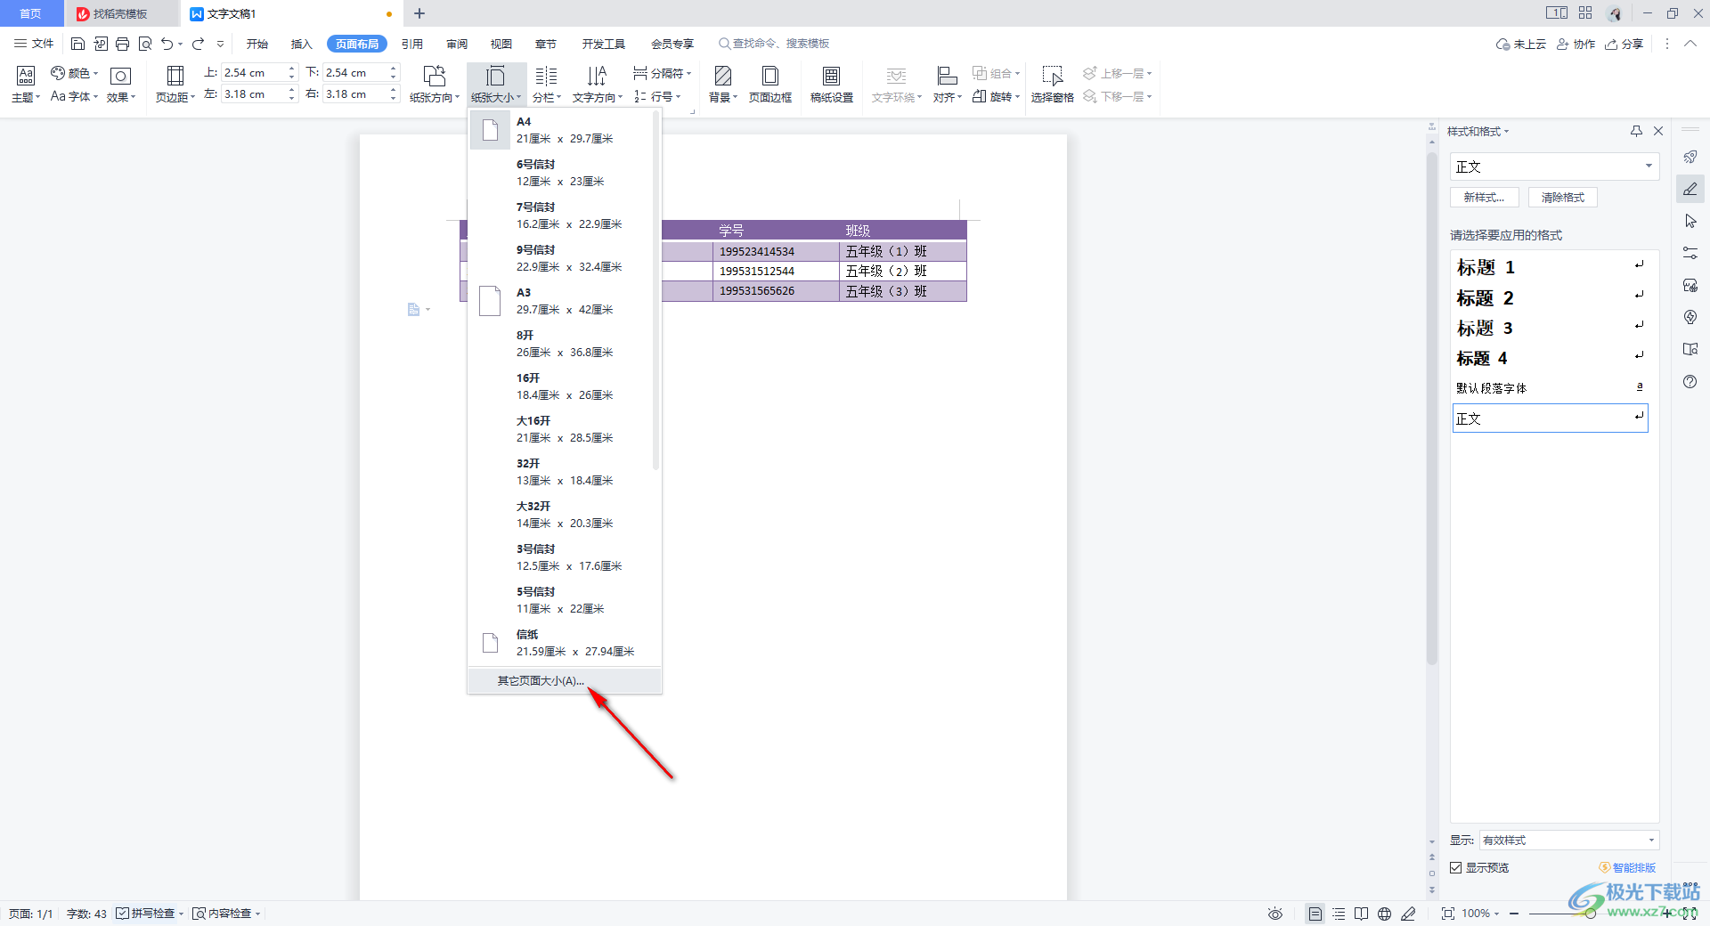Open the 分隔符 (Breaks) dropdown
The image size is (1710, 926).
pyautogui.click(x=662, y=73)
